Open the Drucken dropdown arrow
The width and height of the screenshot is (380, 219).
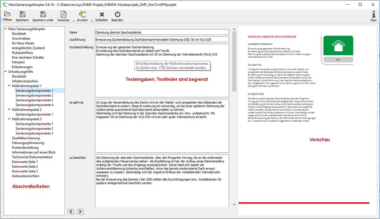pyautogui.click(x=92, y=21)
